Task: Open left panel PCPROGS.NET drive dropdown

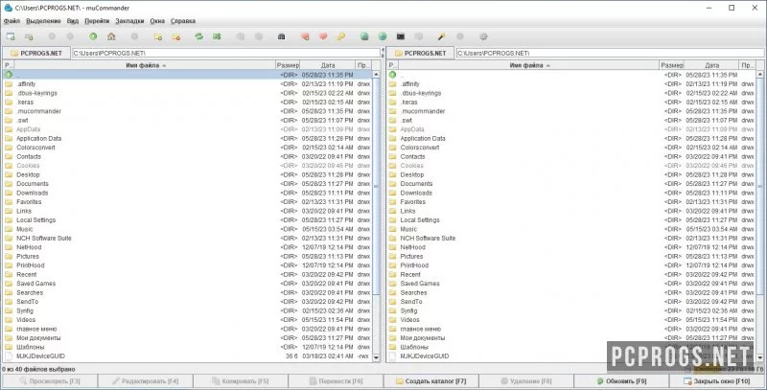Action: click(x=36, y=53)
